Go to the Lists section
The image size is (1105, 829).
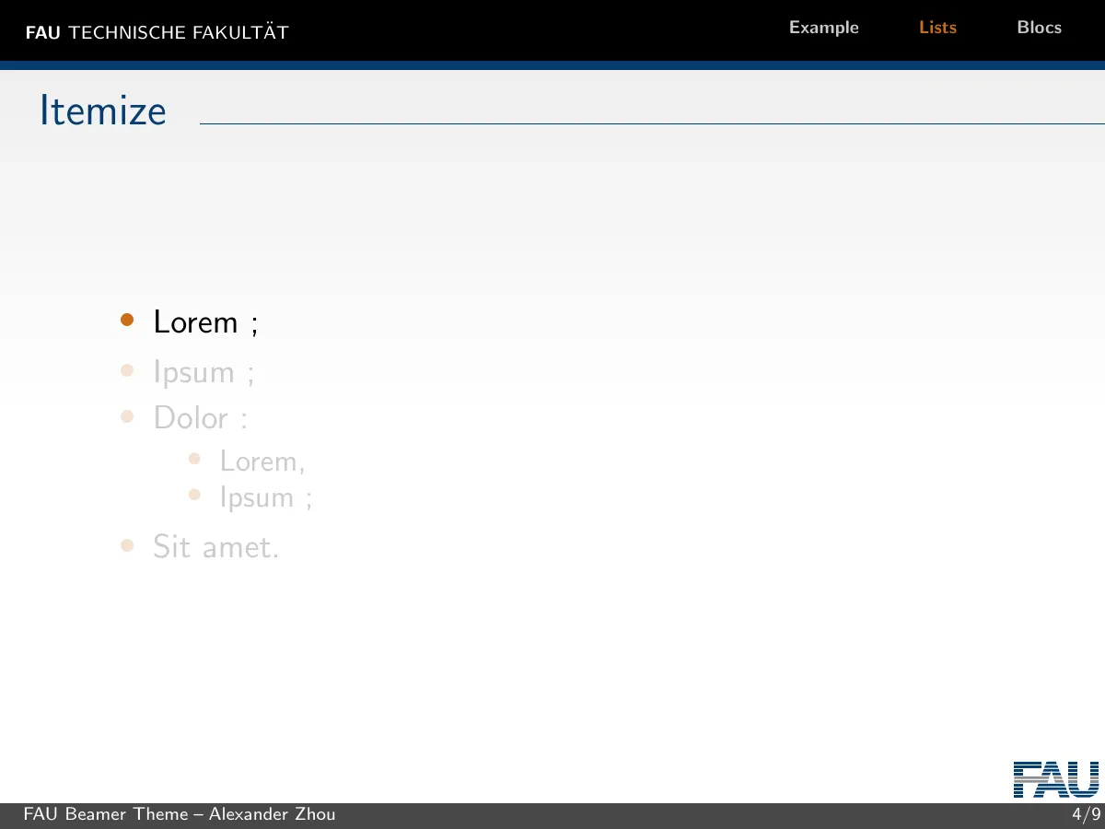[937, 28]
